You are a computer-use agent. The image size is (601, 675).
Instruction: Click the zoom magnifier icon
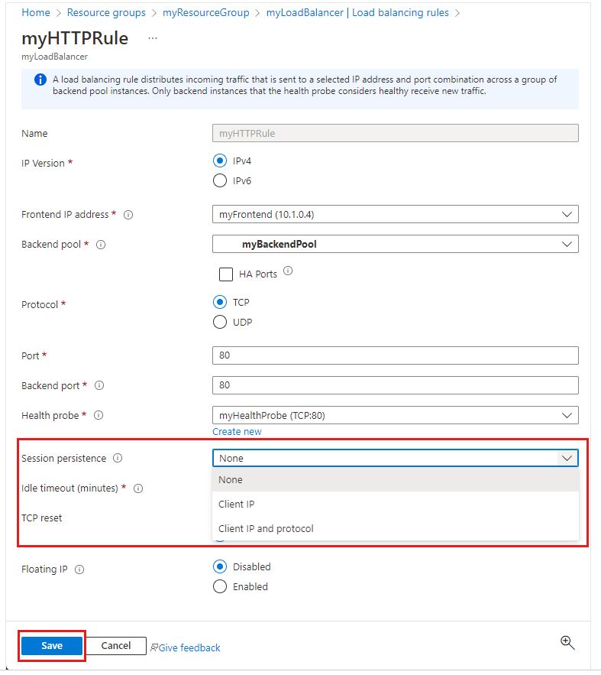[x=567, y=643]
